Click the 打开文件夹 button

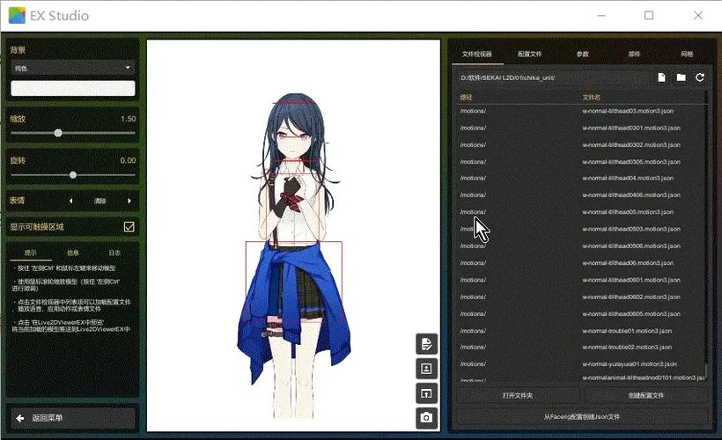click(518, 395)
